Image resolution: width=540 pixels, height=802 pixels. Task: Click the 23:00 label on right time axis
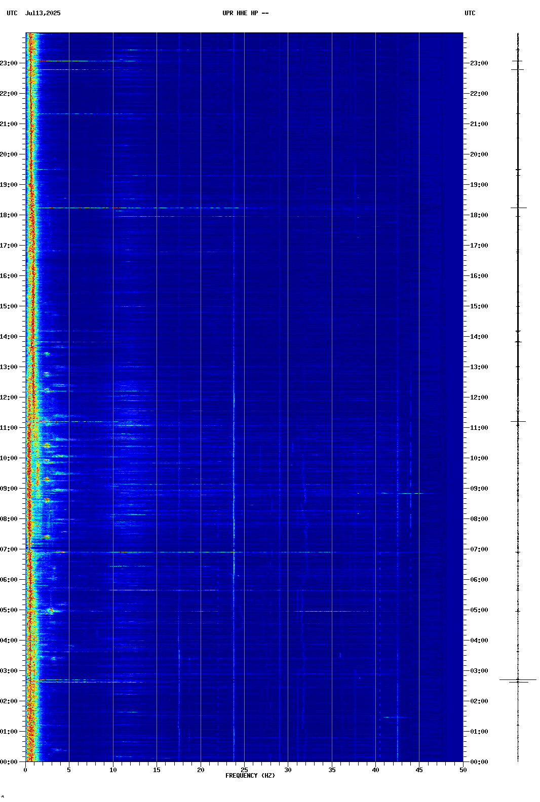479,63
